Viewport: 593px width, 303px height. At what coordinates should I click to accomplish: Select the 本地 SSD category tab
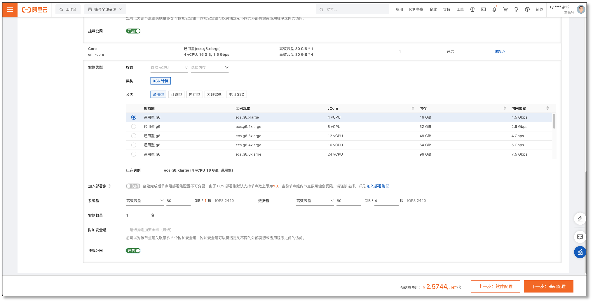point(236,94)
